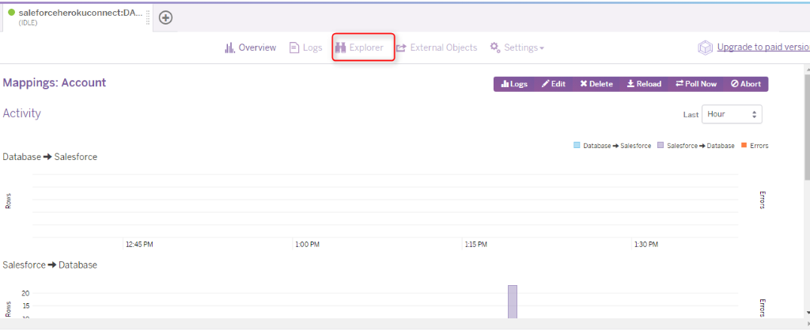Click the Abort button
Viewport: 810px width, 331px height.
[x=745, y=84]
